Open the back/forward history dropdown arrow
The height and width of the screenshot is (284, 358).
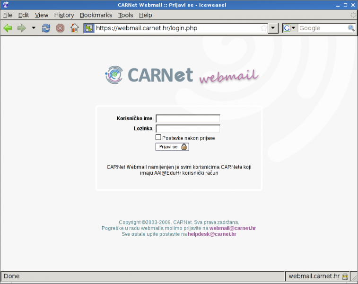[x=34, y=28]
